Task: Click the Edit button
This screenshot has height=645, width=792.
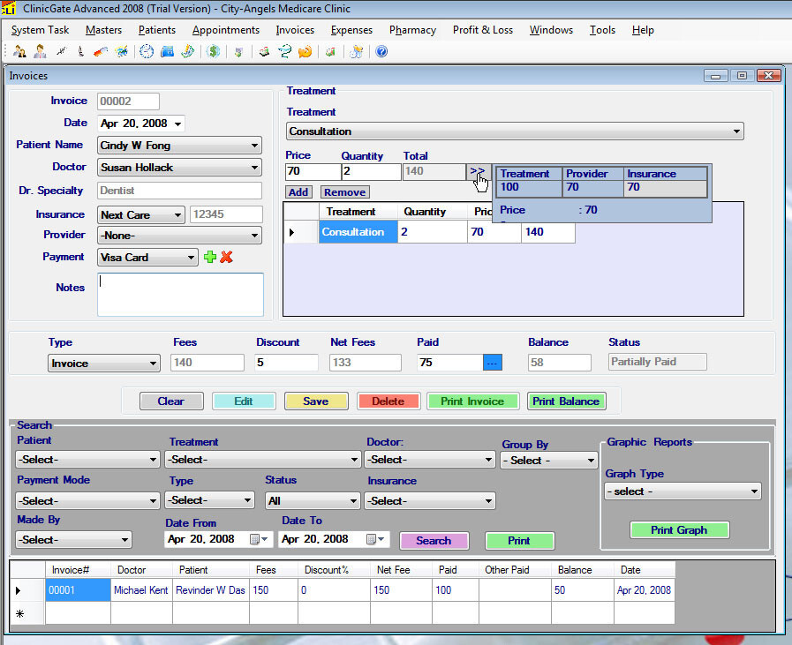Action: tap(244, 401)
